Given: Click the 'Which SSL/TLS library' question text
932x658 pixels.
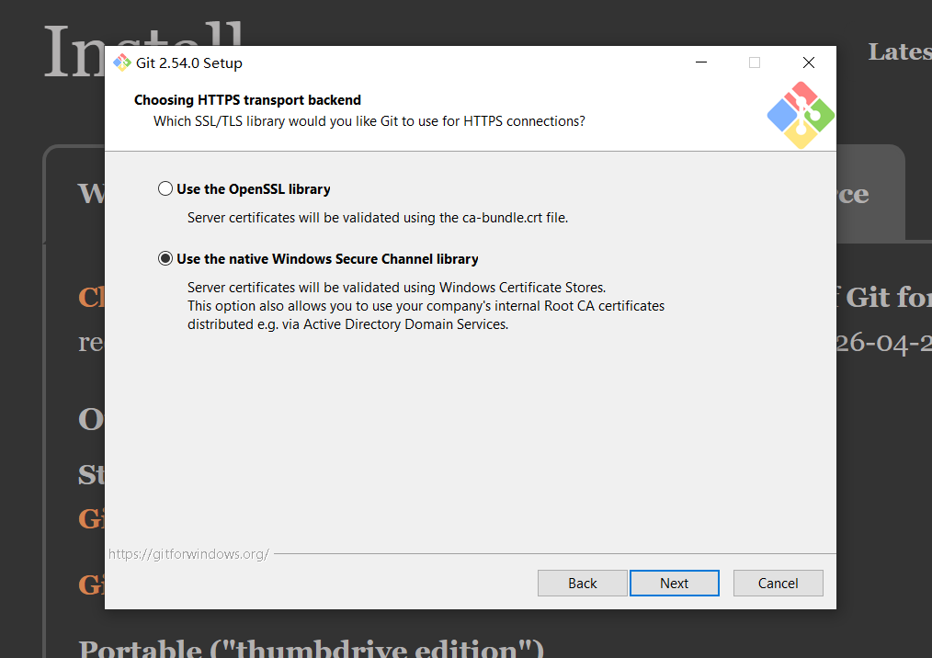Looking at the screenshot, I should point(369,121).
